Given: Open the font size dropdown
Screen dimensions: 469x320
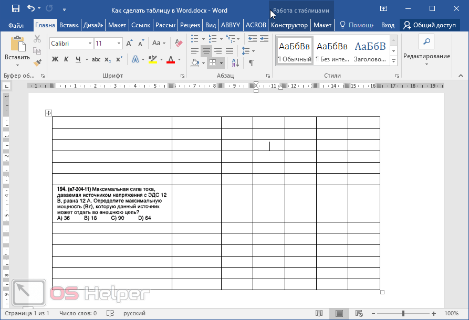Looking at the screenshot, I should pos(119,43).
